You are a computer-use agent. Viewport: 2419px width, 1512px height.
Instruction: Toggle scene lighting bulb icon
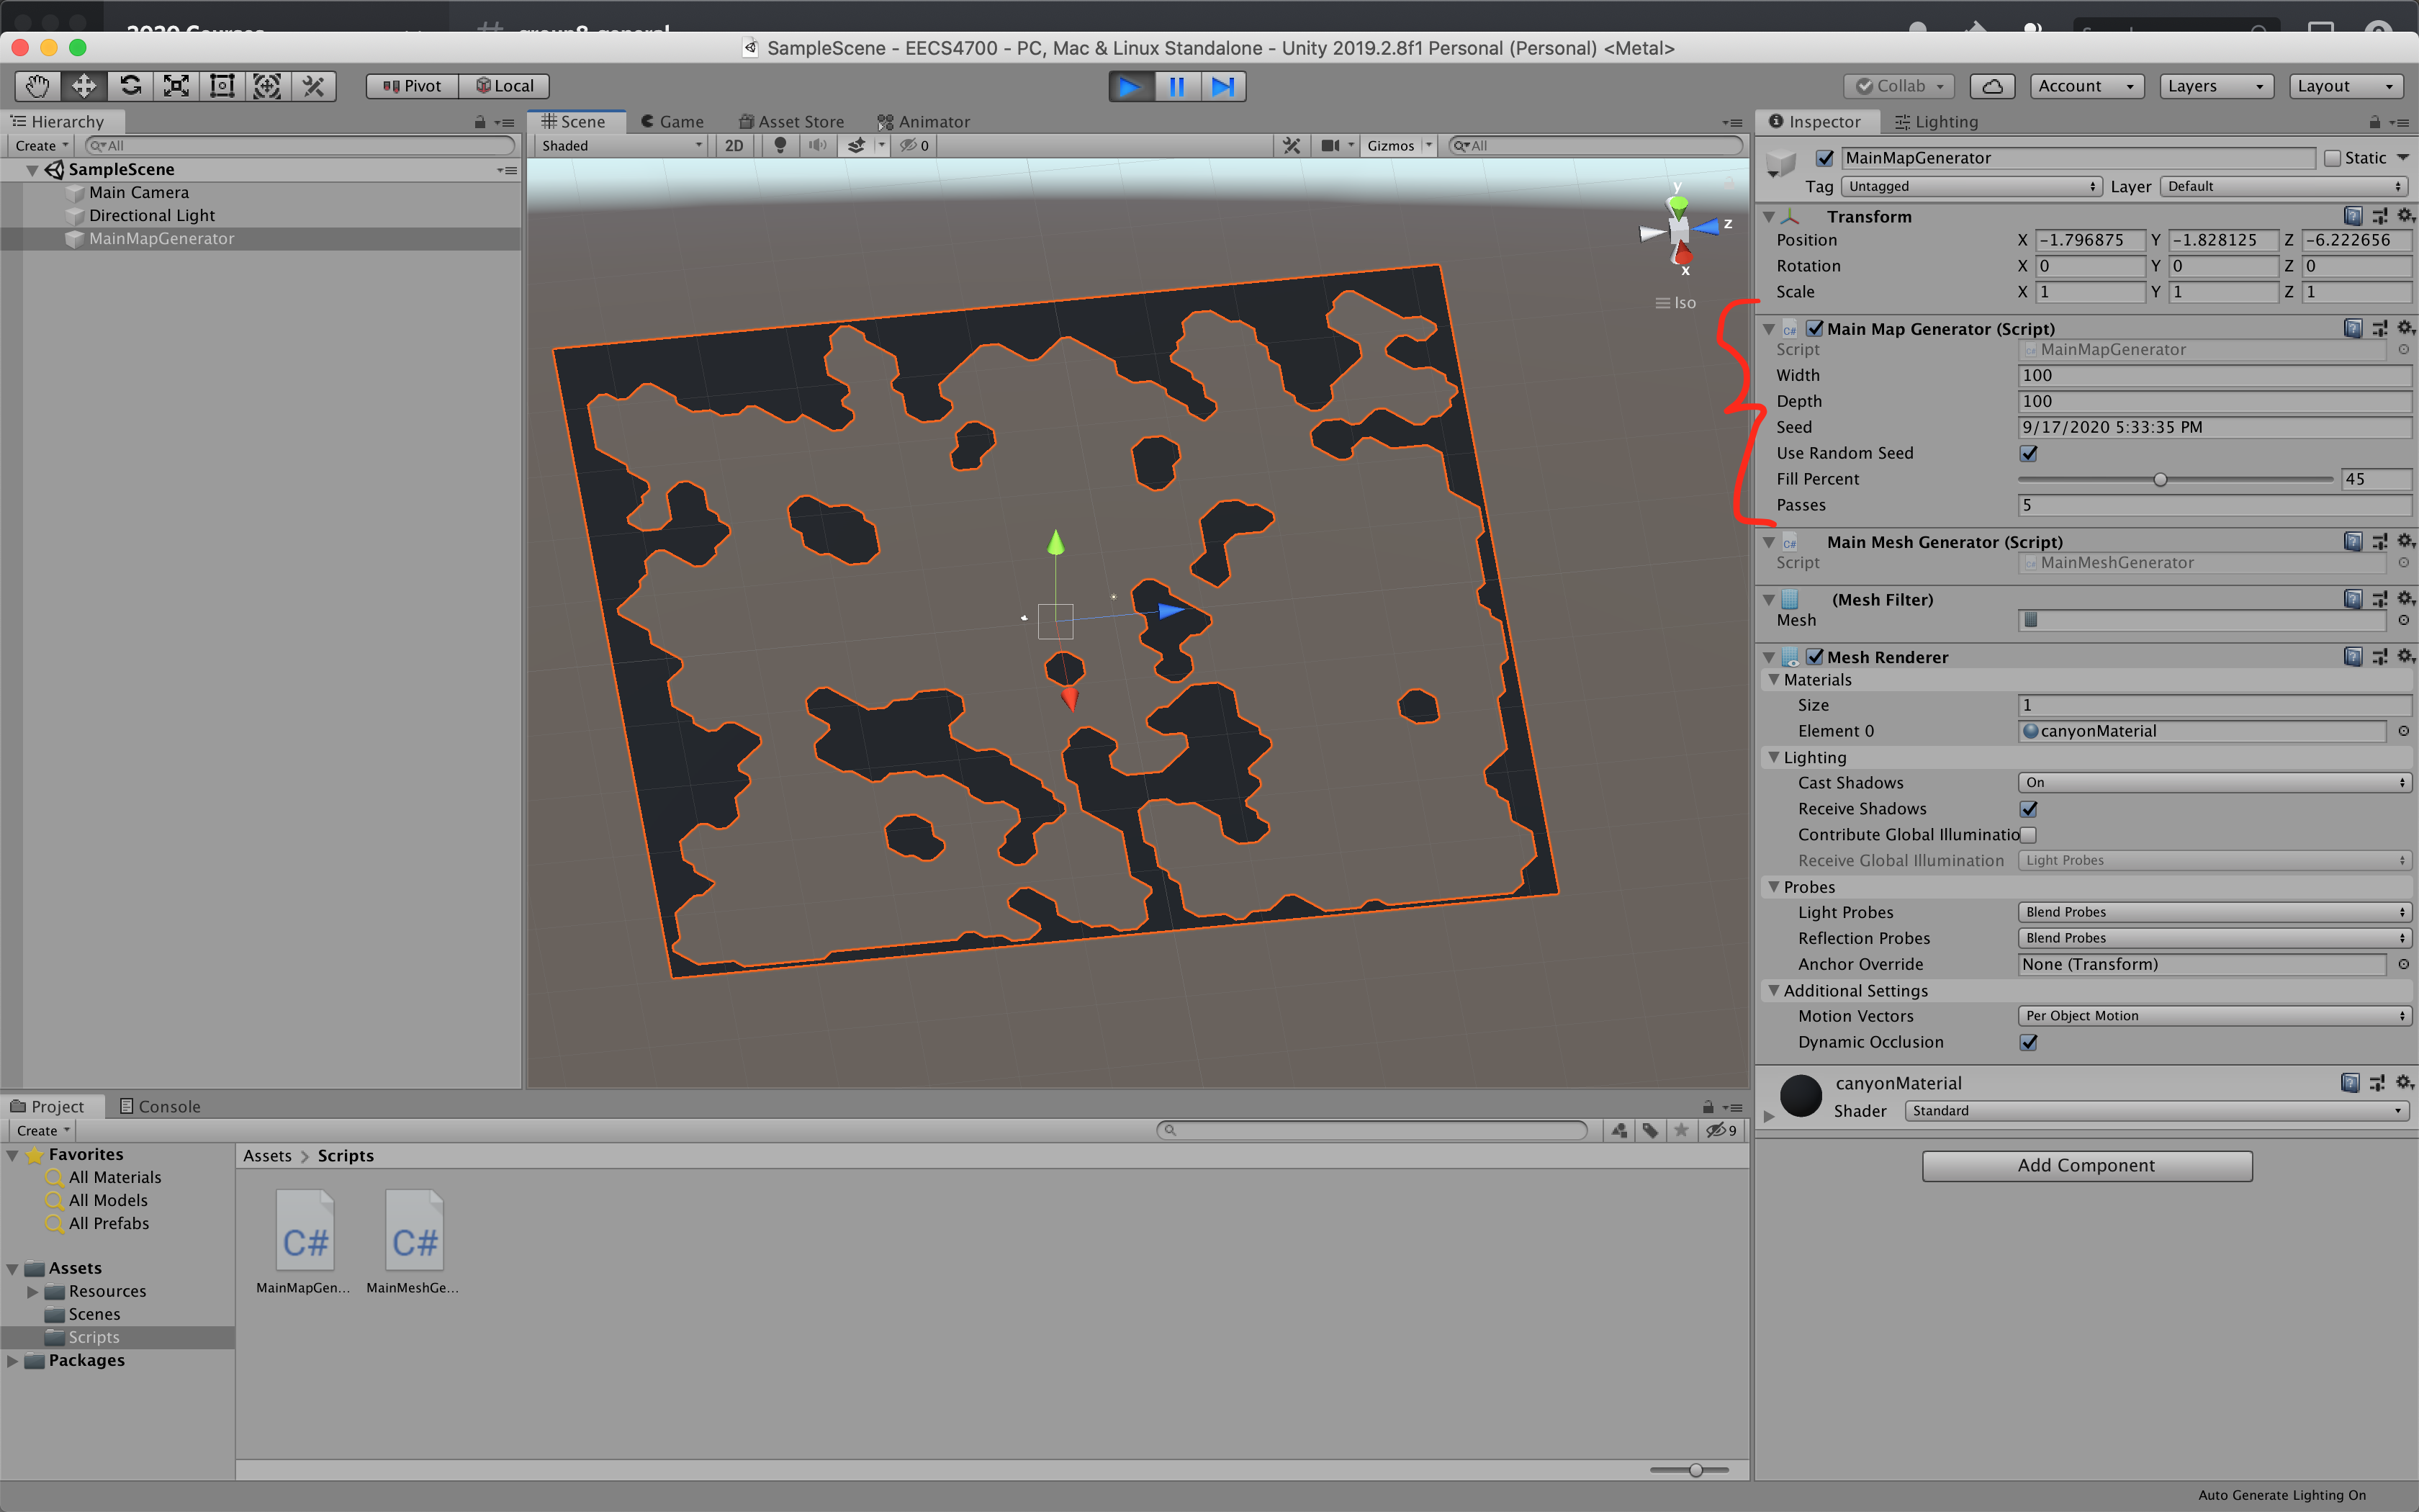click(x=780, y=145)
